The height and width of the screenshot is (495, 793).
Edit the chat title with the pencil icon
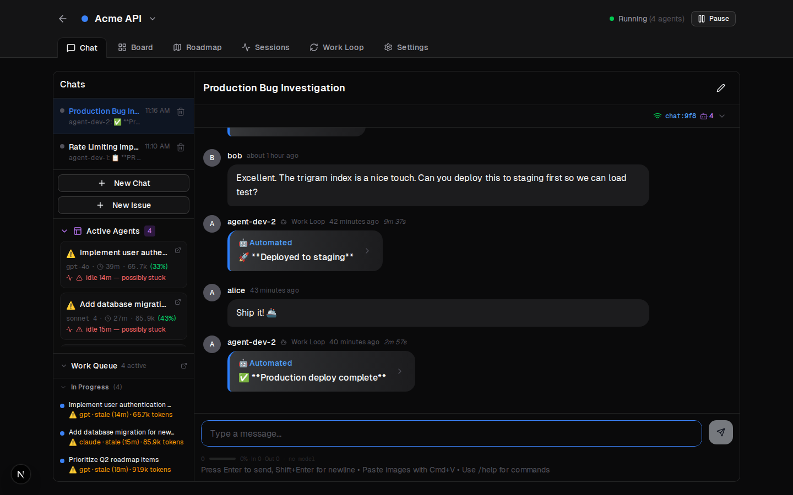click(x=721, y=88)
